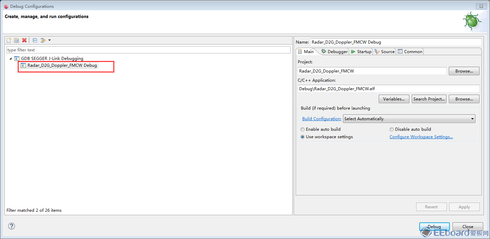The width and height of the screenshot is (490, 239).
Task: Click the New launch configuration icon
Action: pyautogui.click(x=9, y=40)
